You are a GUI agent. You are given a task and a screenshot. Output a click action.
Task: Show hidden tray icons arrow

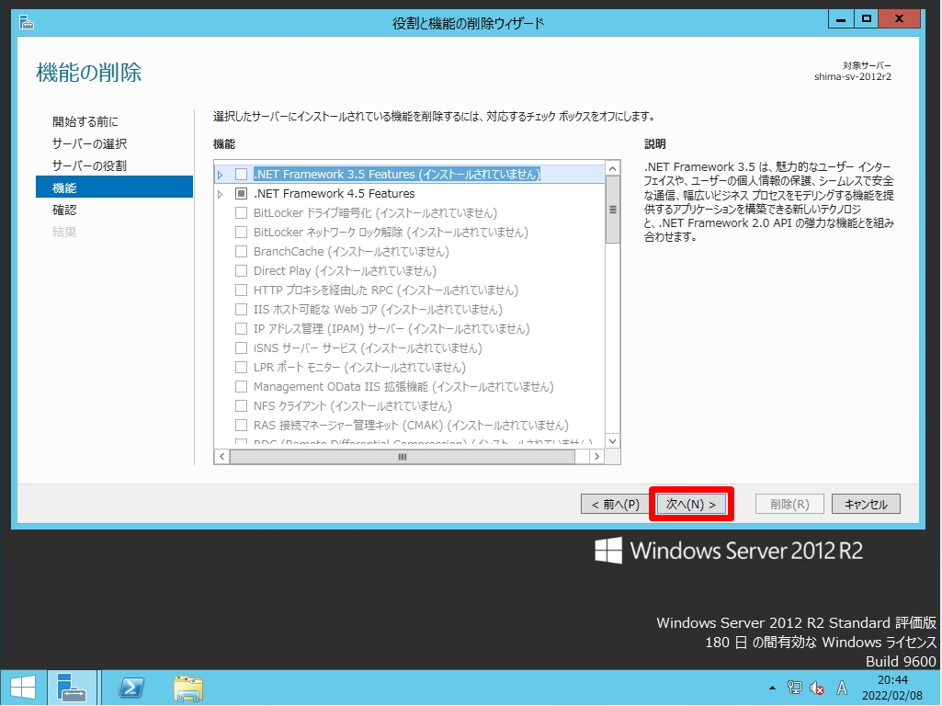[x=772, y=688]
